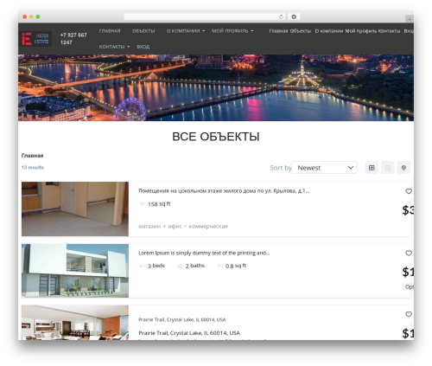Open Prairie Trail, Crystal Lake listing title
Screen dimensions: 432x366
point(189,333)
